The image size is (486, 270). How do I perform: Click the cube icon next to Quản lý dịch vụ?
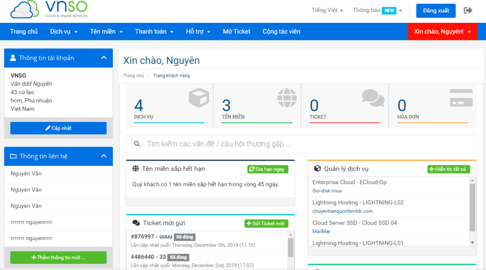(317, 168)
